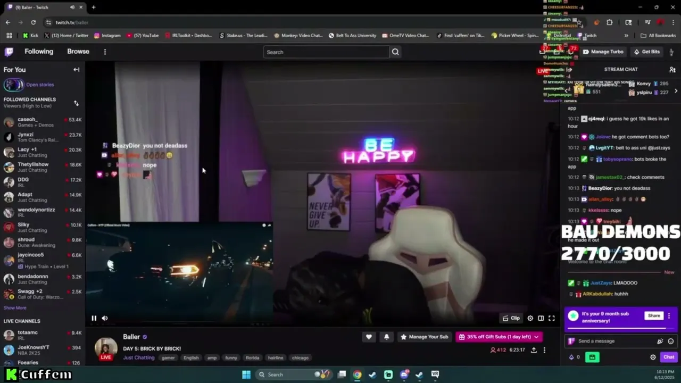Click the heart follow button under the stream
The image size is (681, 383).
click(369, 337)
